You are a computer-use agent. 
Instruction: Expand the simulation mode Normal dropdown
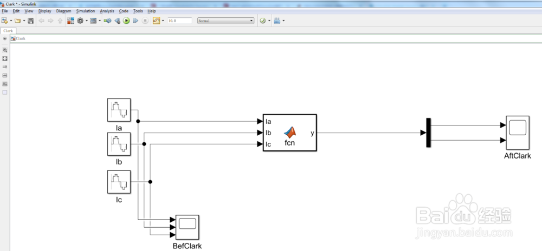(225, 21)
